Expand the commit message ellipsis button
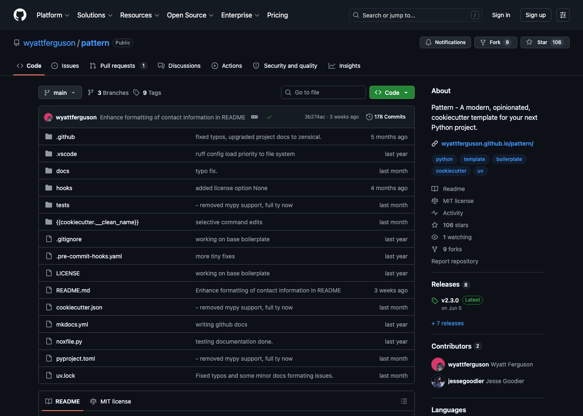This screenshot has width=583, height=416. [x=254, y=117]
